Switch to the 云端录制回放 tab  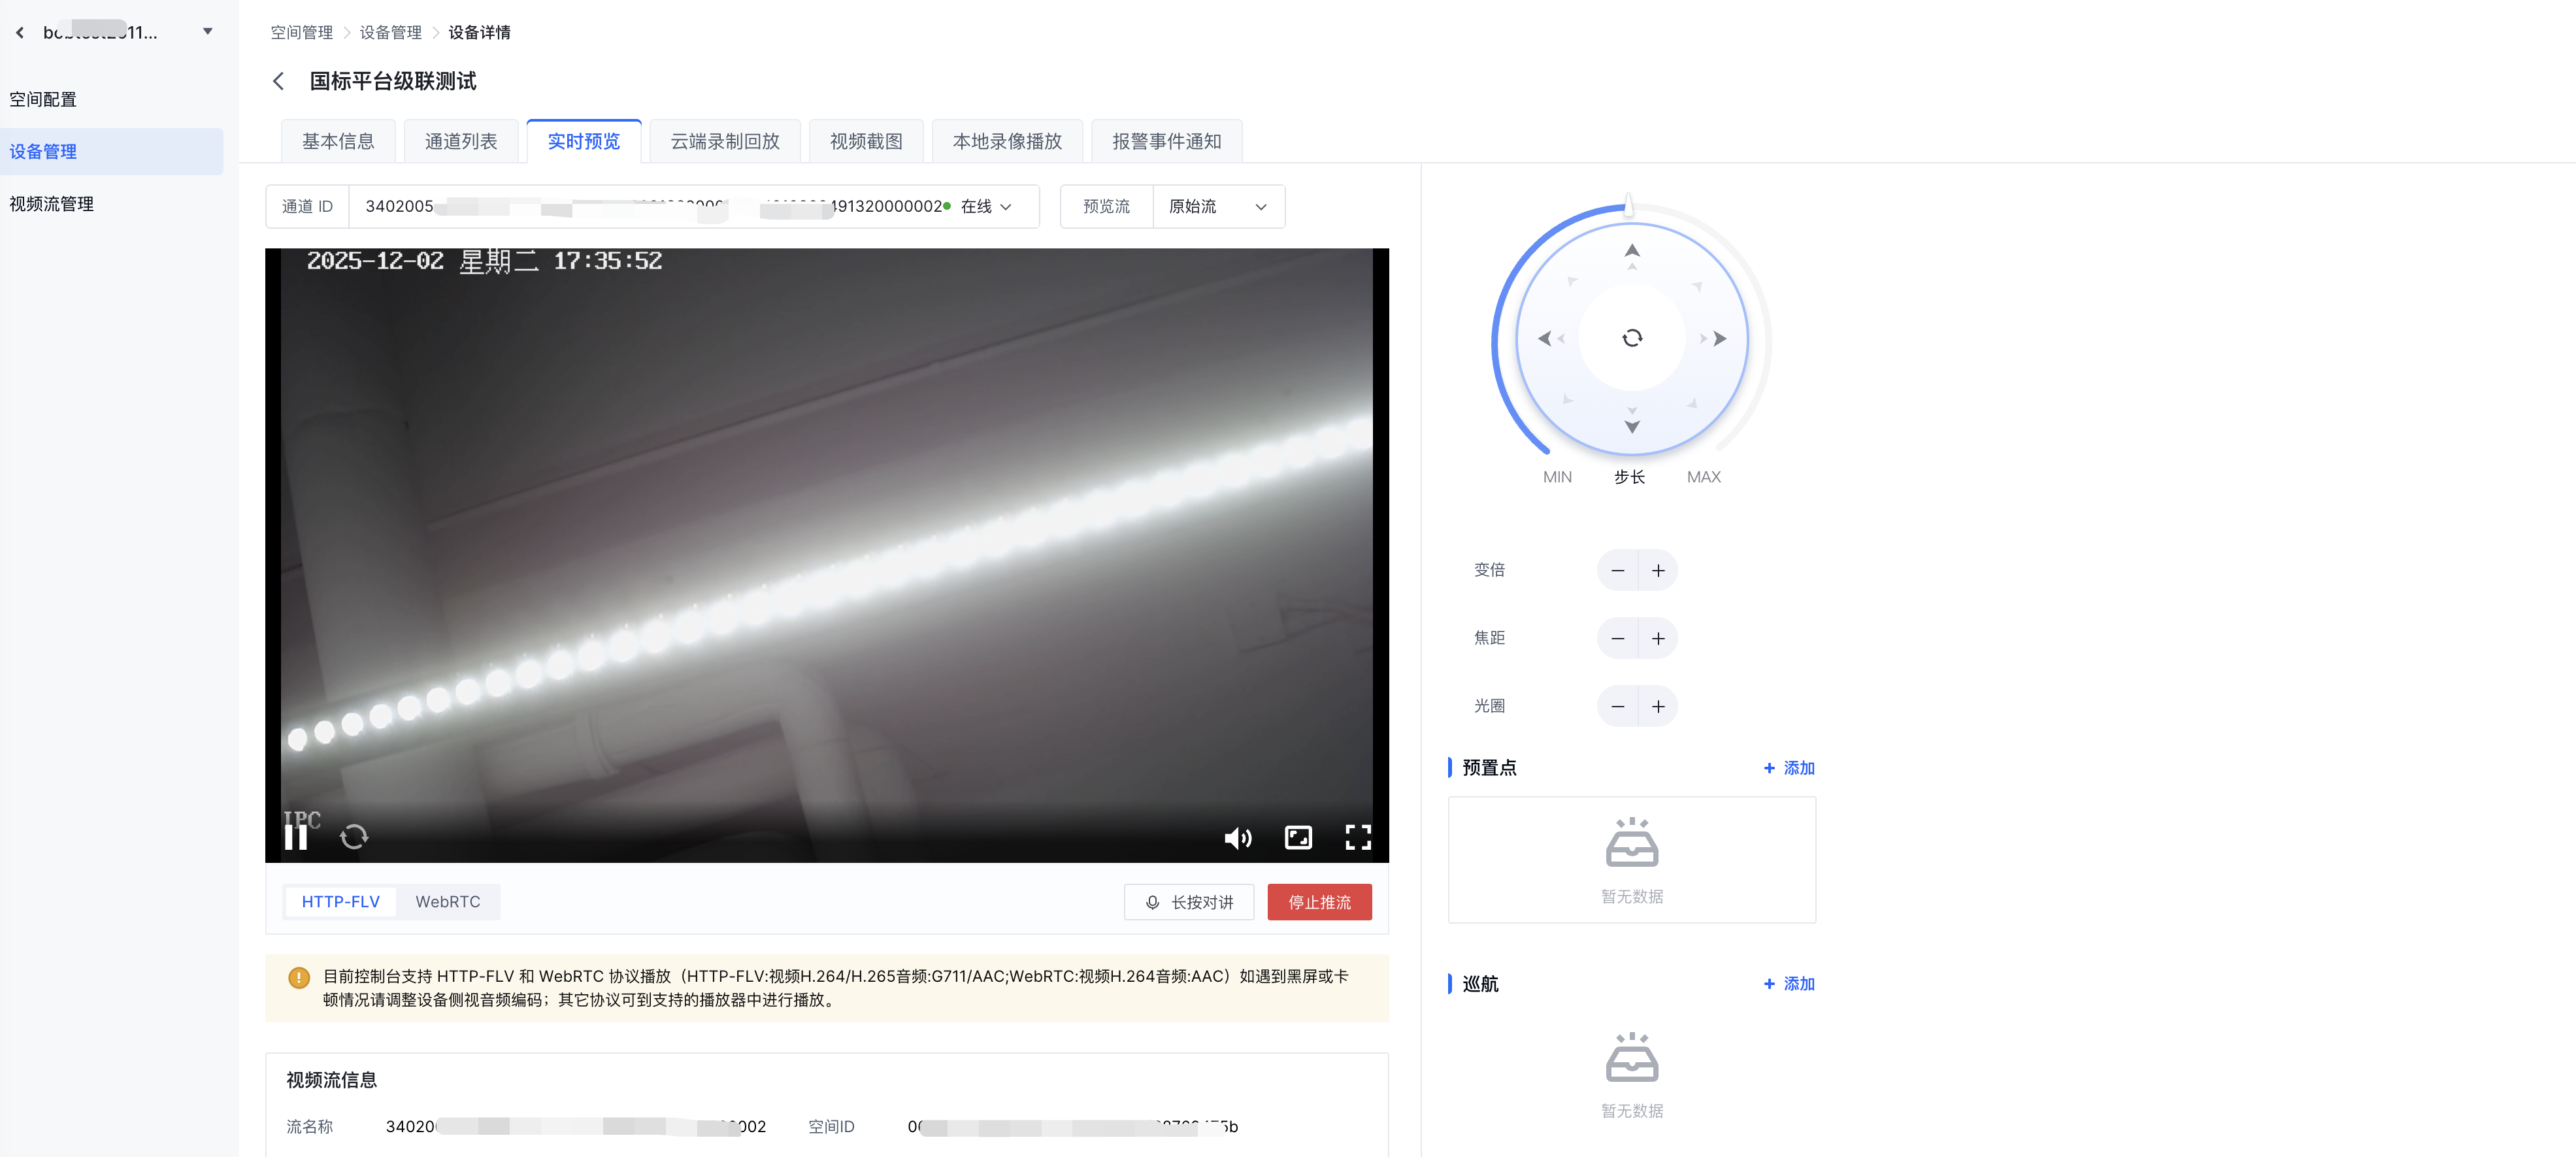point(724,142)
